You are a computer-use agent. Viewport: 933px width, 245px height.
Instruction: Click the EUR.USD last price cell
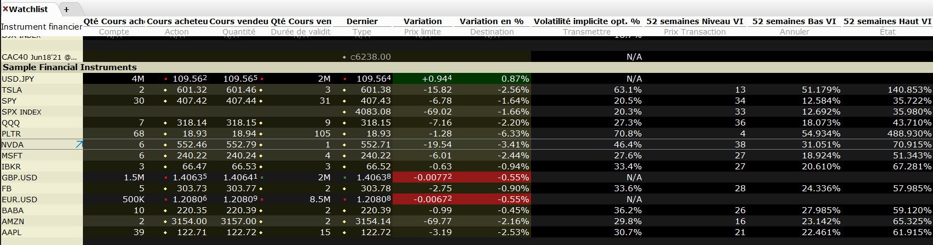373,200
